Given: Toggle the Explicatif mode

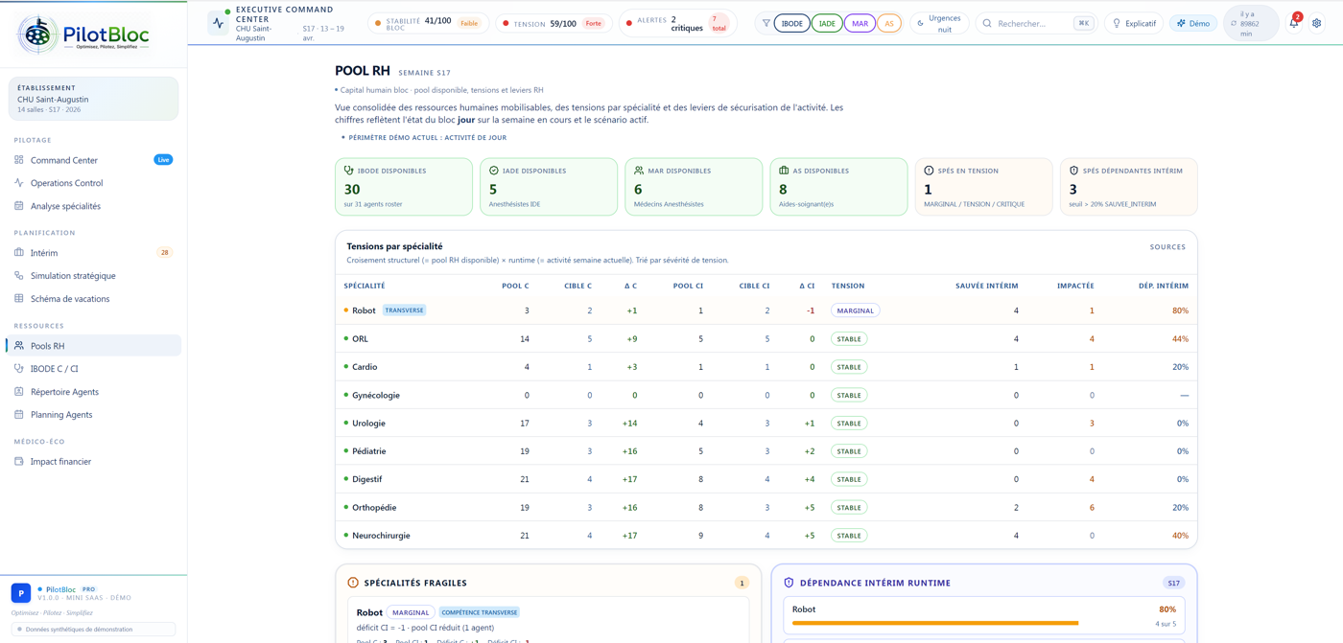Looking at the screenshot, I should [x=1133, y=23].
